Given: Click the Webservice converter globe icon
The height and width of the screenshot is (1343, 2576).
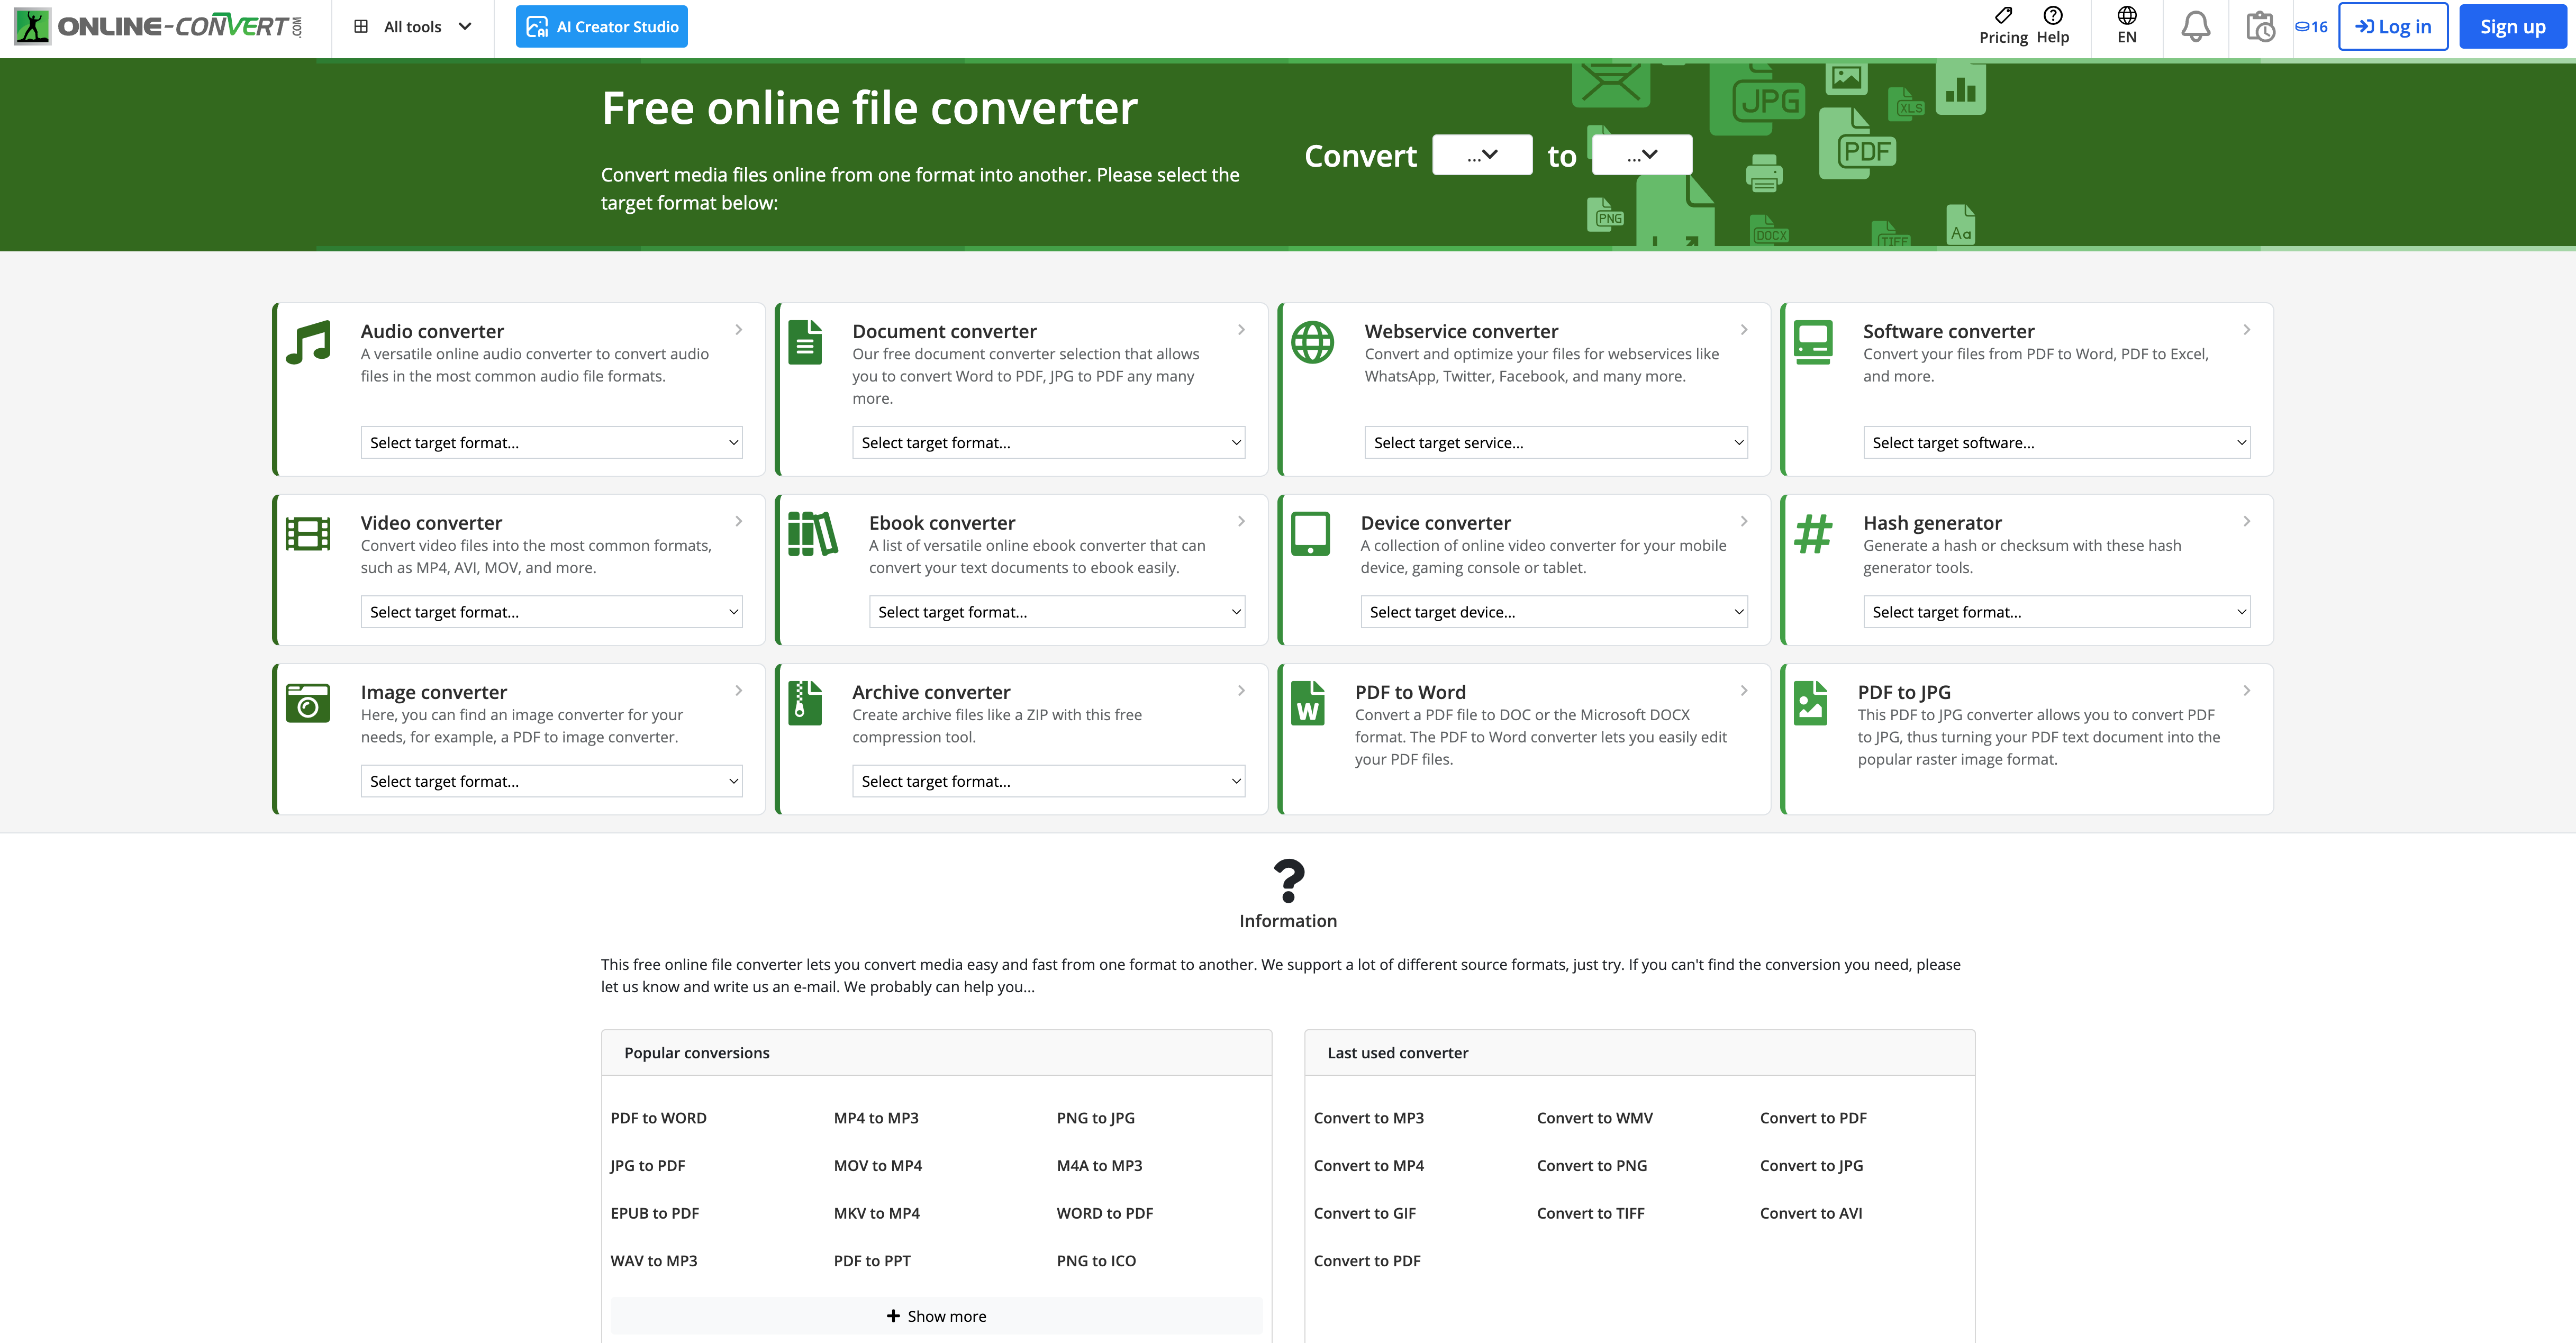Looking at the screenshot, I should (x=1312, y=343).
